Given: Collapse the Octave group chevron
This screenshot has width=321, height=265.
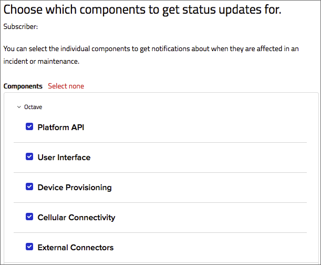Looking at the screenshot, I should (19, 107).
